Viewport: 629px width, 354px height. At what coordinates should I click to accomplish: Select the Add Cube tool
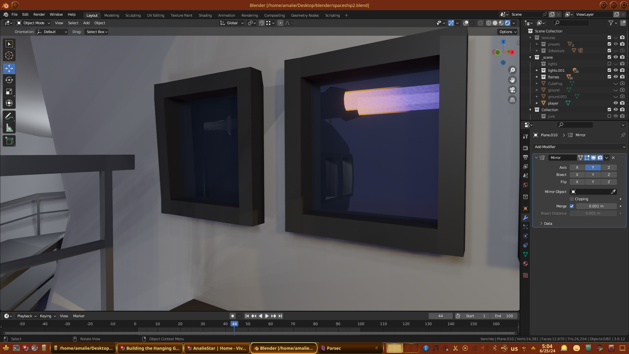click(9, 141)
